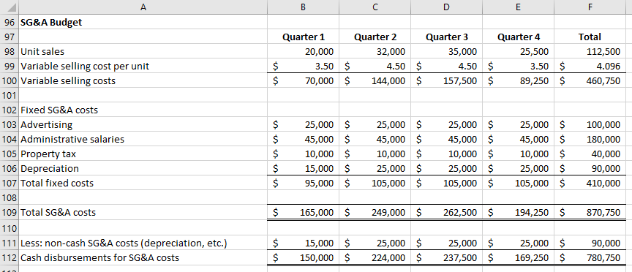Viewport: 632px width, 272px height.
Task: Click row 101 header
Action: click(9, 96)
